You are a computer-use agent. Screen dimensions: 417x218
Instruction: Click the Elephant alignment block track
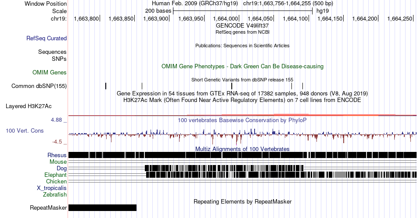coord(281,175)
